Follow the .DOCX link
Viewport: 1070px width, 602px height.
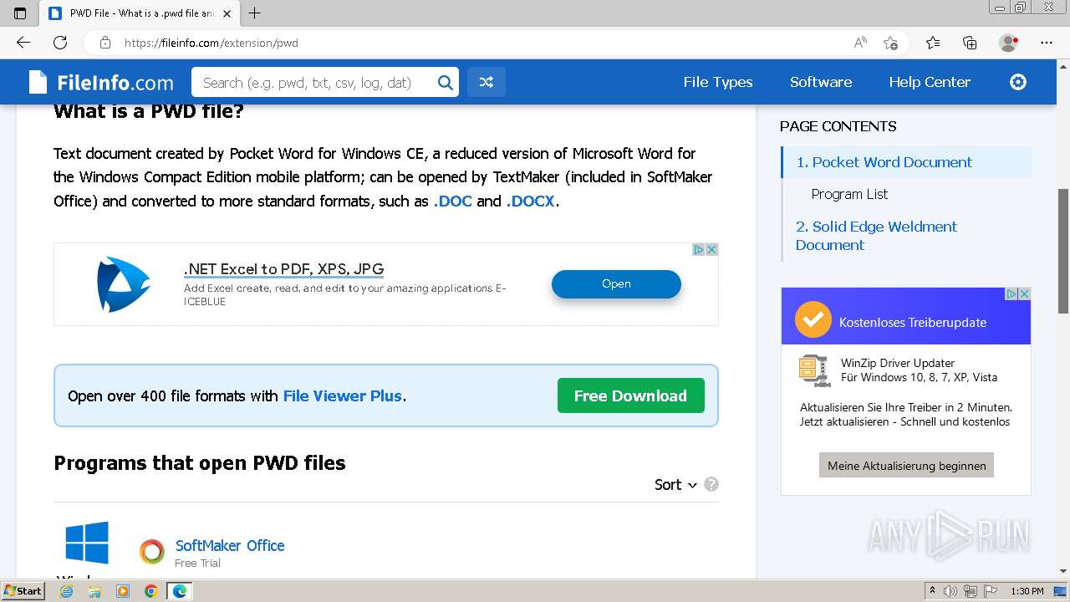click(530, 202)
